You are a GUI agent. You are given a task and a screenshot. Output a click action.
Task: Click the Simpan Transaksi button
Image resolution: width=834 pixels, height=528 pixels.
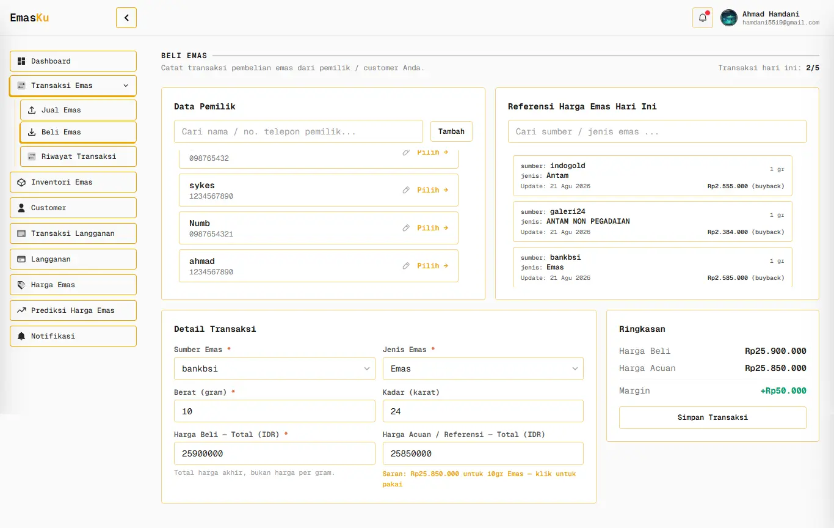713,418
